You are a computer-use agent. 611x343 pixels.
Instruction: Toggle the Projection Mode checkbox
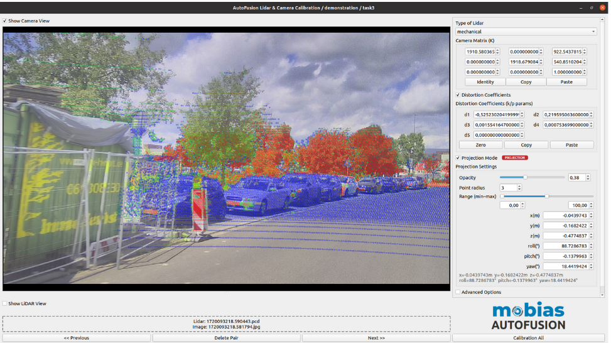(458, 158)
